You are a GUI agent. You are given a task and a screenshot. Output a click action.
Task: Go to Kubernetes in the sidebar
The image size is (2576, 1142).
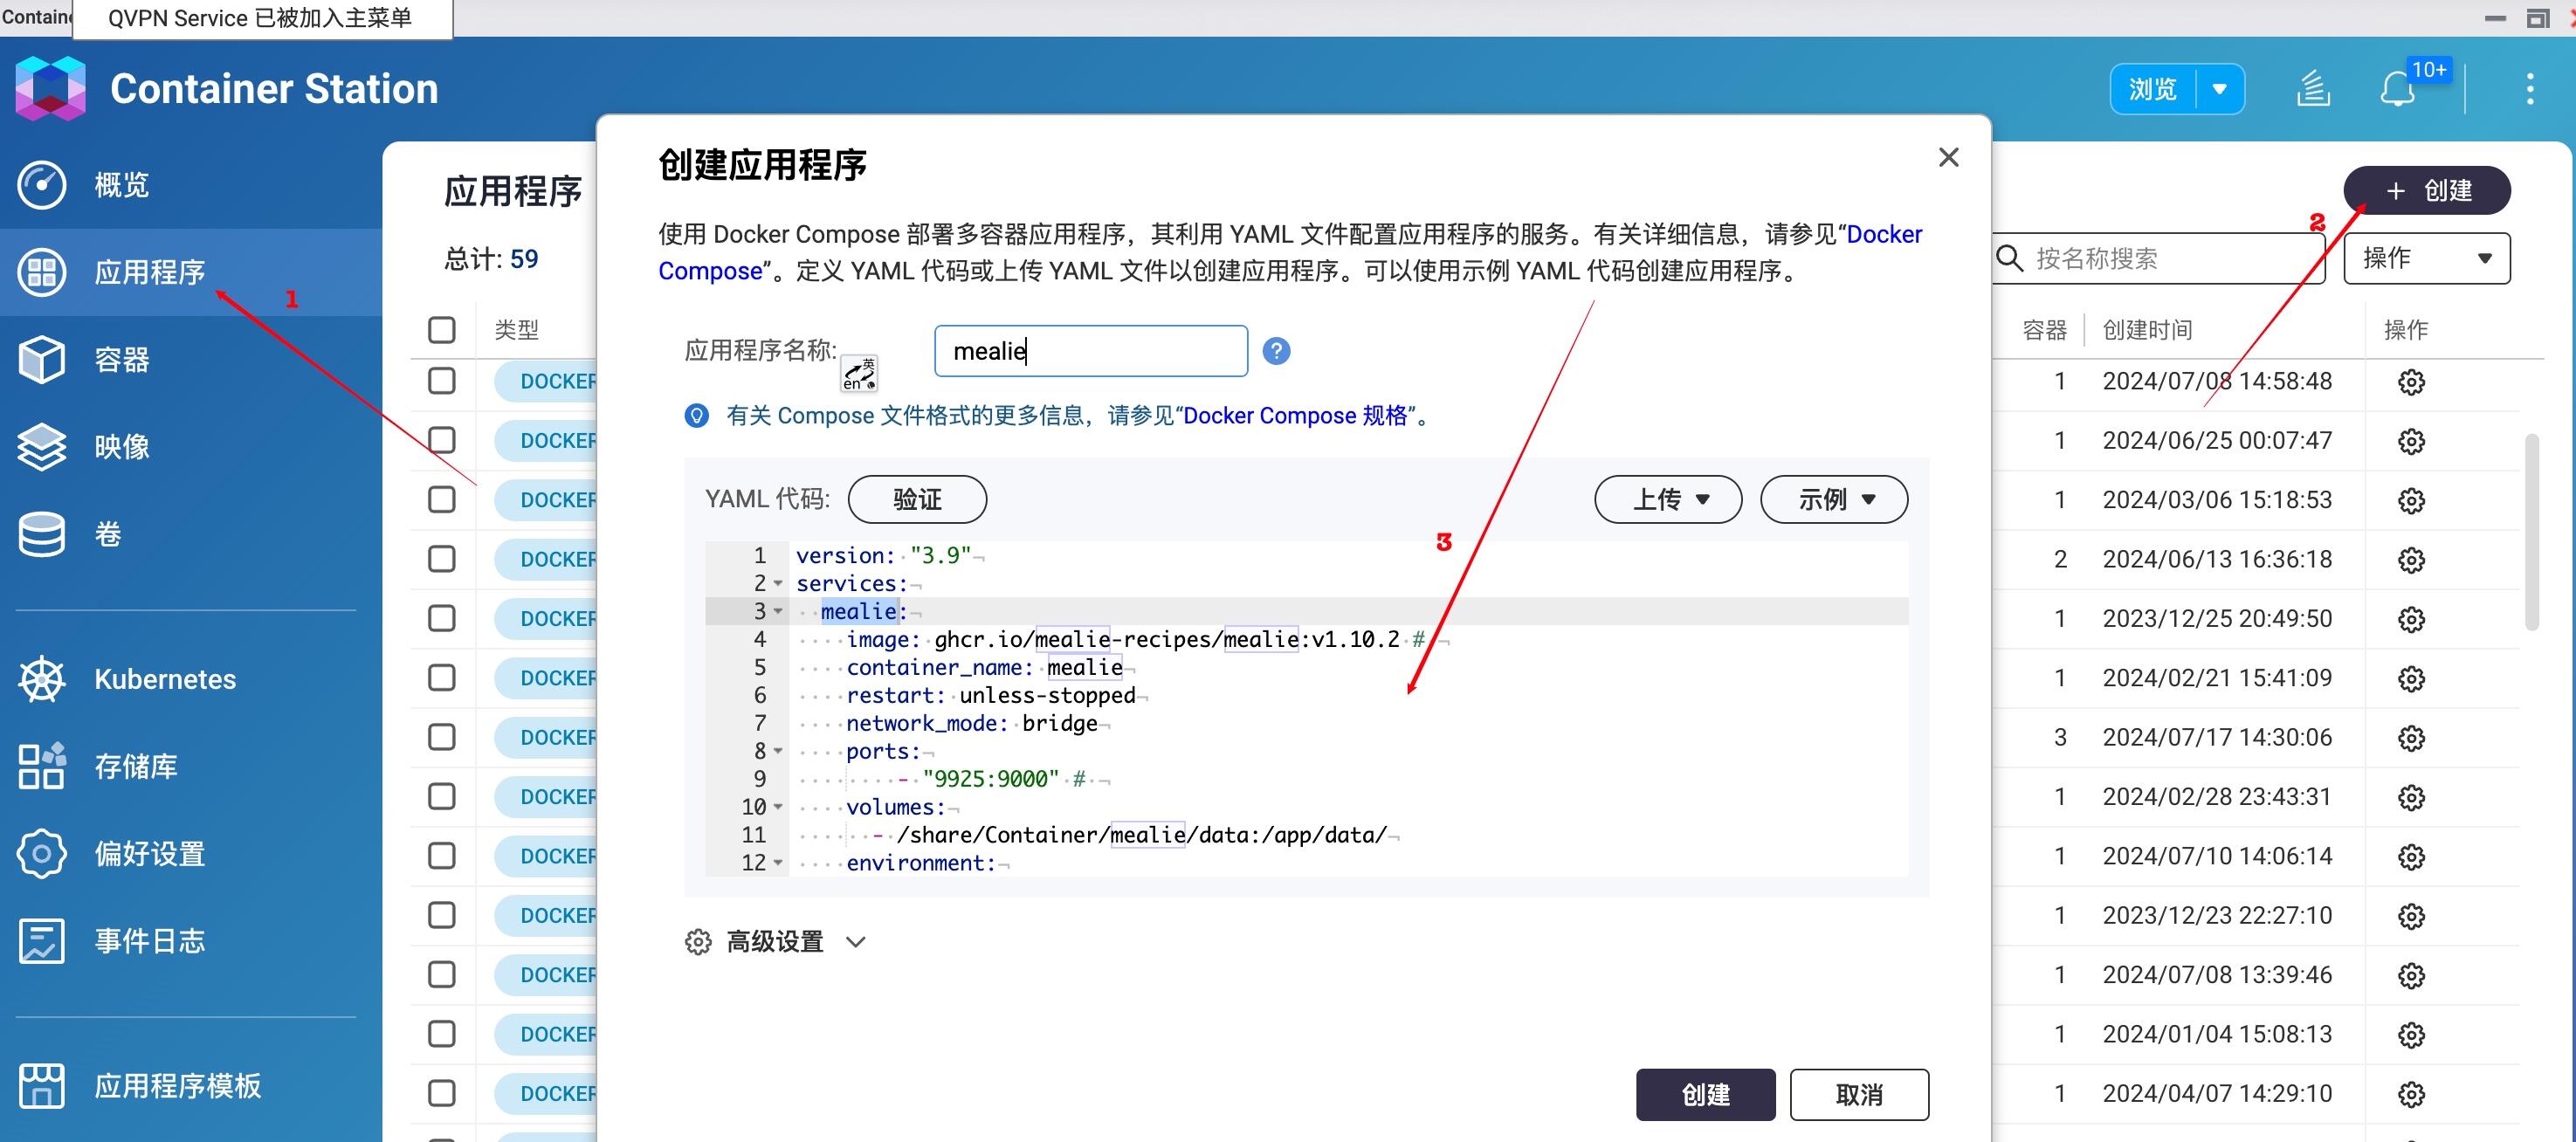coord(165,679)
